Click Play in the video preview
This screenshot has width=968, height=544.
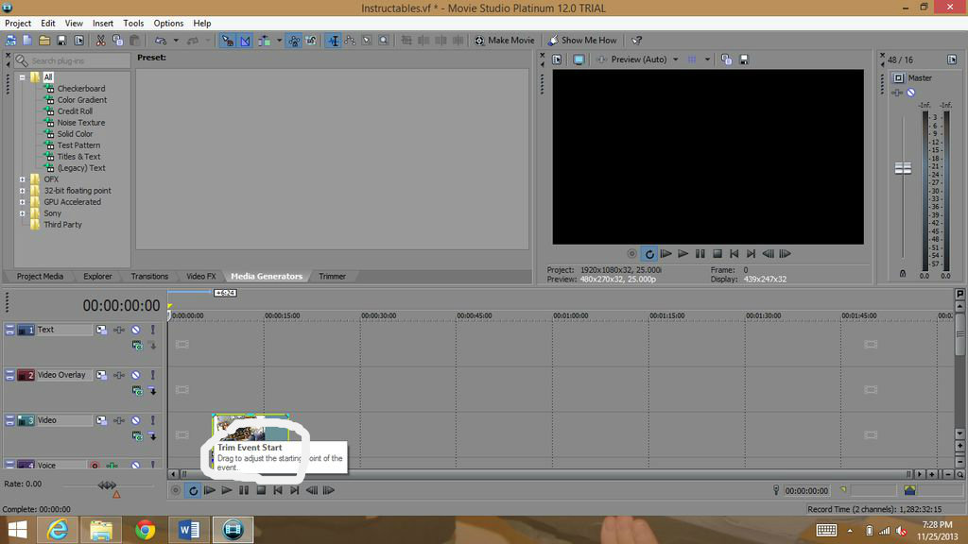(x=683, y=253)
